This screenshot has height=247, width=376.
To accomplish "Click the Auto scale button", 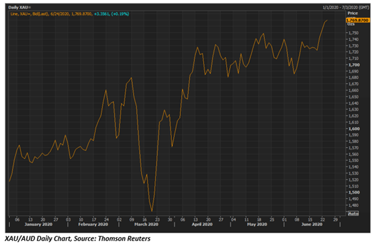I will point(354,213).
